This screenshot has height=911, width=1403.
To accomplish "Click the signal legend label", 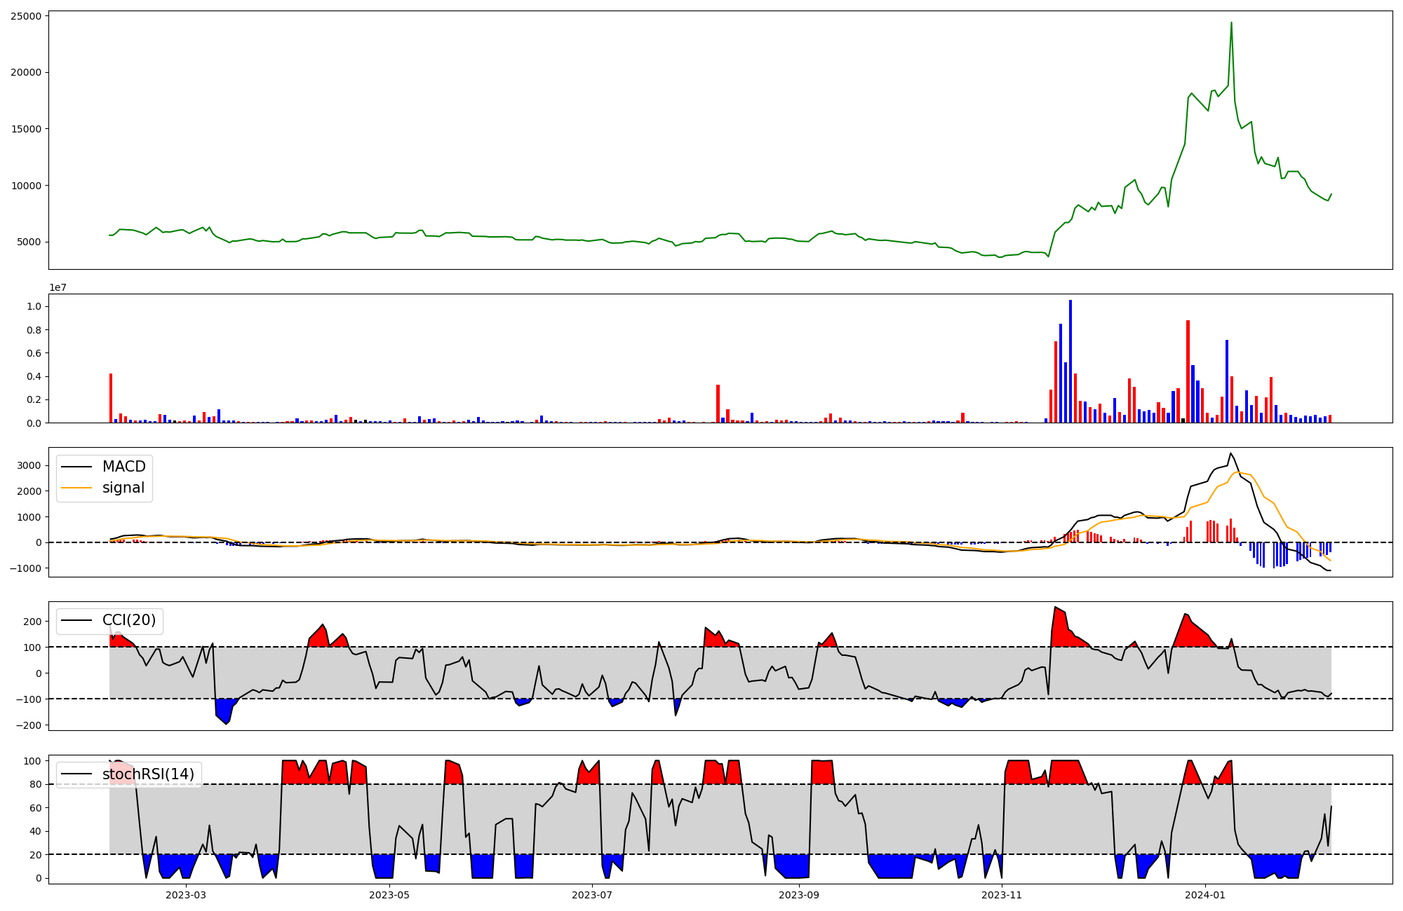I will (x=123, y=488).
